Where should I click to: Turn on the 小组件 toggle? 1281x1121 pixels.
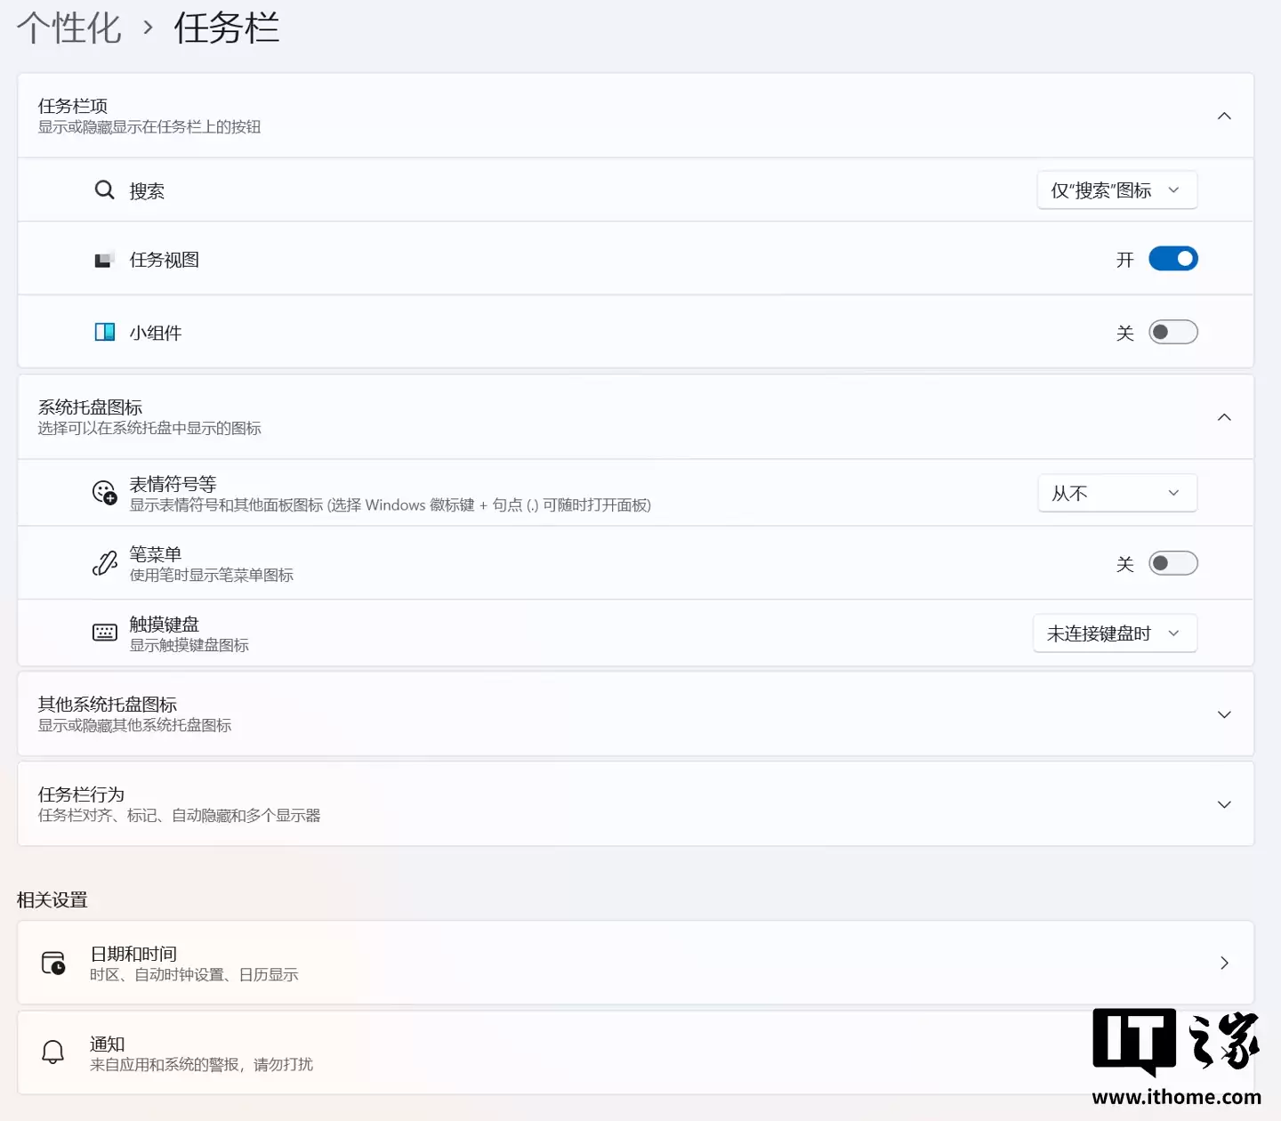(x=1173, y=331)
